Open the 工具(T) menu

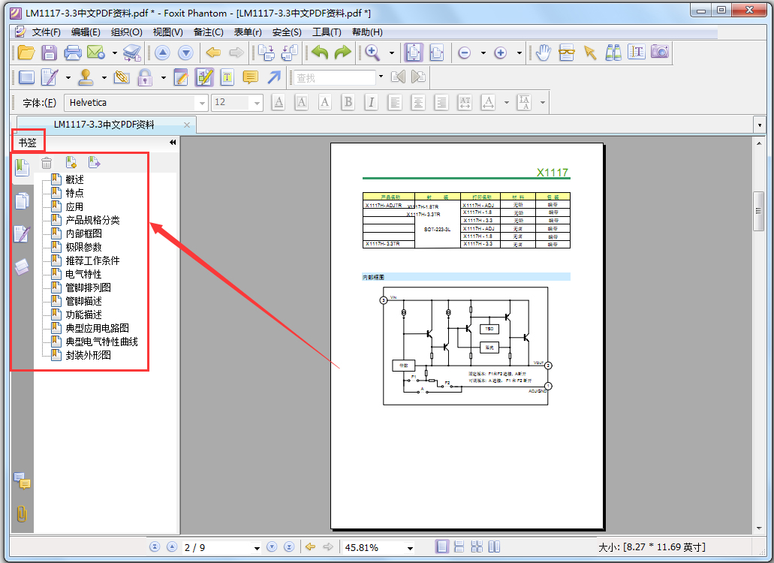[327, 32]
